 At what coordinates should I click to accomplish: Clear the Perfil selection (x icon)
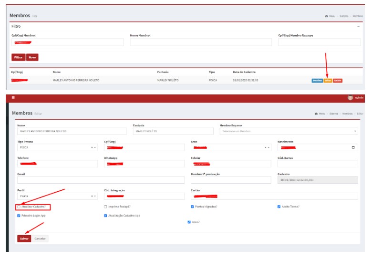(92, 196)
